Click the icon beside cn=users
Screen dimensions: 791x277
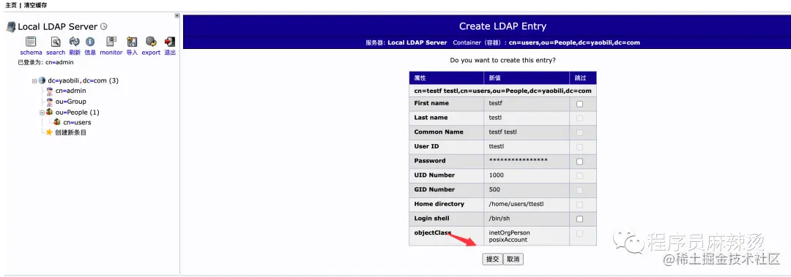pos(57,122)
